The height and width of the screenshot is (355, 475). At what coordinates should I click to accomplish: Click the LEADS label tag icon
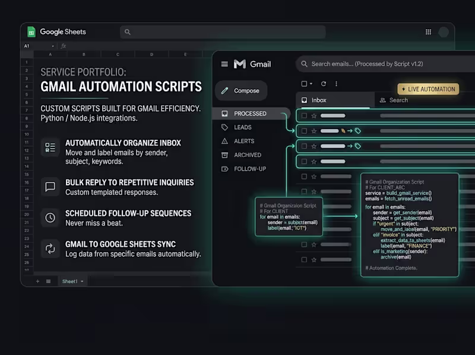tap(224, 127)
